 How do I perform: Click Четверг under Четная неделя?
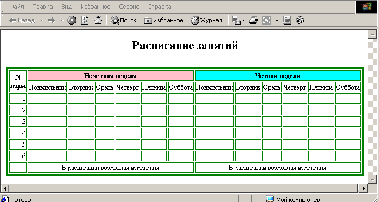click(295, 87)
